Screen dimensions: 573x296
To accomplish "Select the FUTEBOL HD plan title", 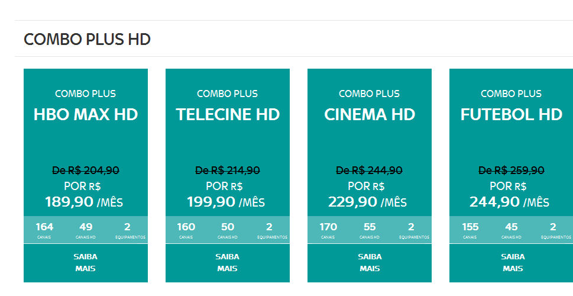I will click(x=512, y=114).
